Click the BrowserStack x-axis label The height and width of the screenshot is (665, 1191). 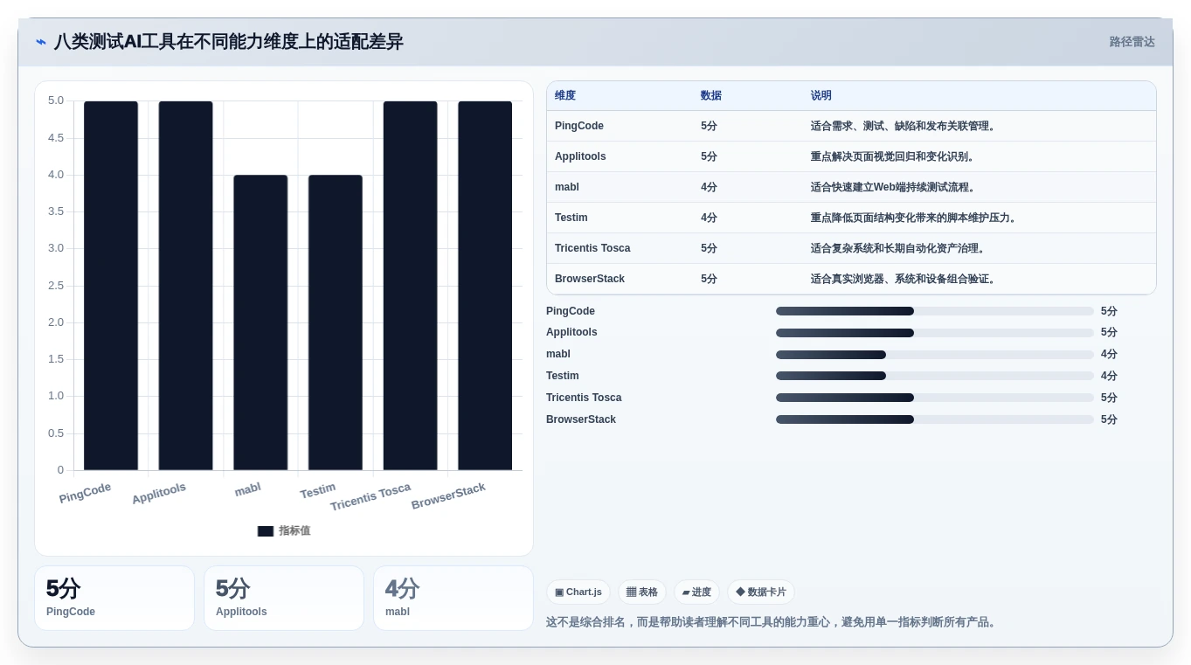click(x=448, y=496)
